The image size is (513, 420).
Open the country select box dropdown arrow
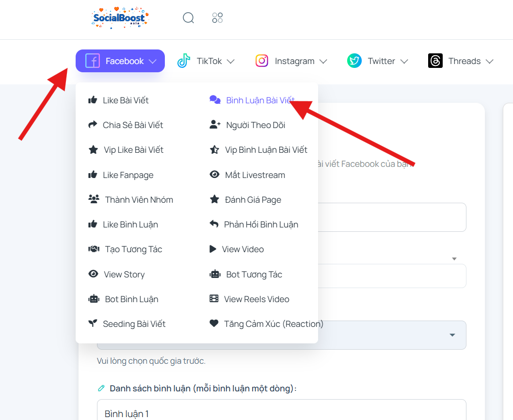click(452, 335)
